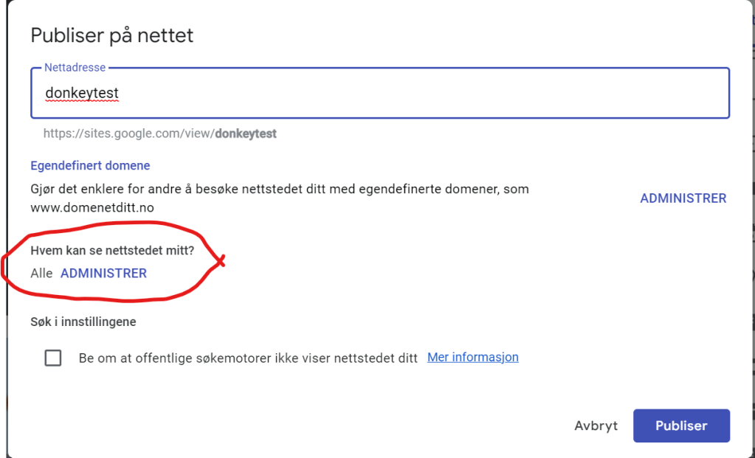Image resolution: width=755 pixels, height=458 pixels.
Task: Click the Søk i innstillingene heading
Action: (83, 322)
